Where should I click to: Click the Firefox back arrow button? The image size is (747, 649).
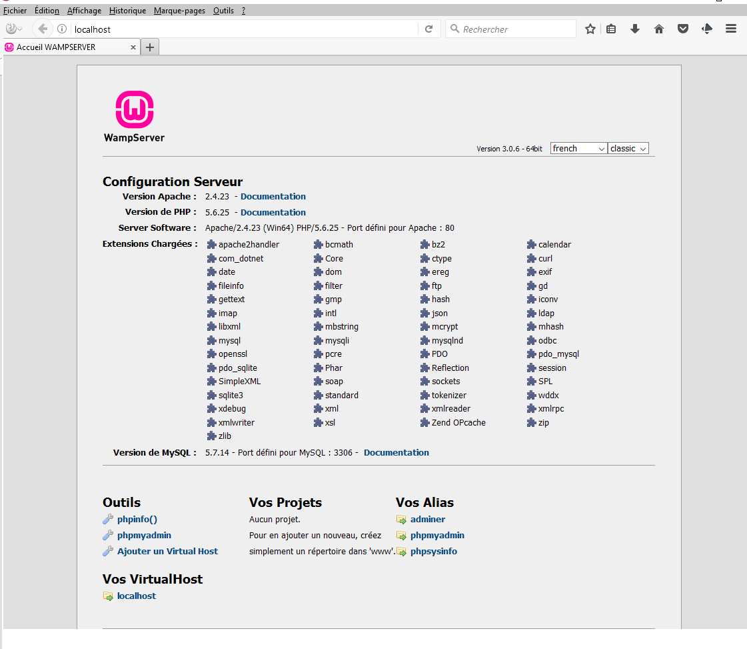click(43, 29)
